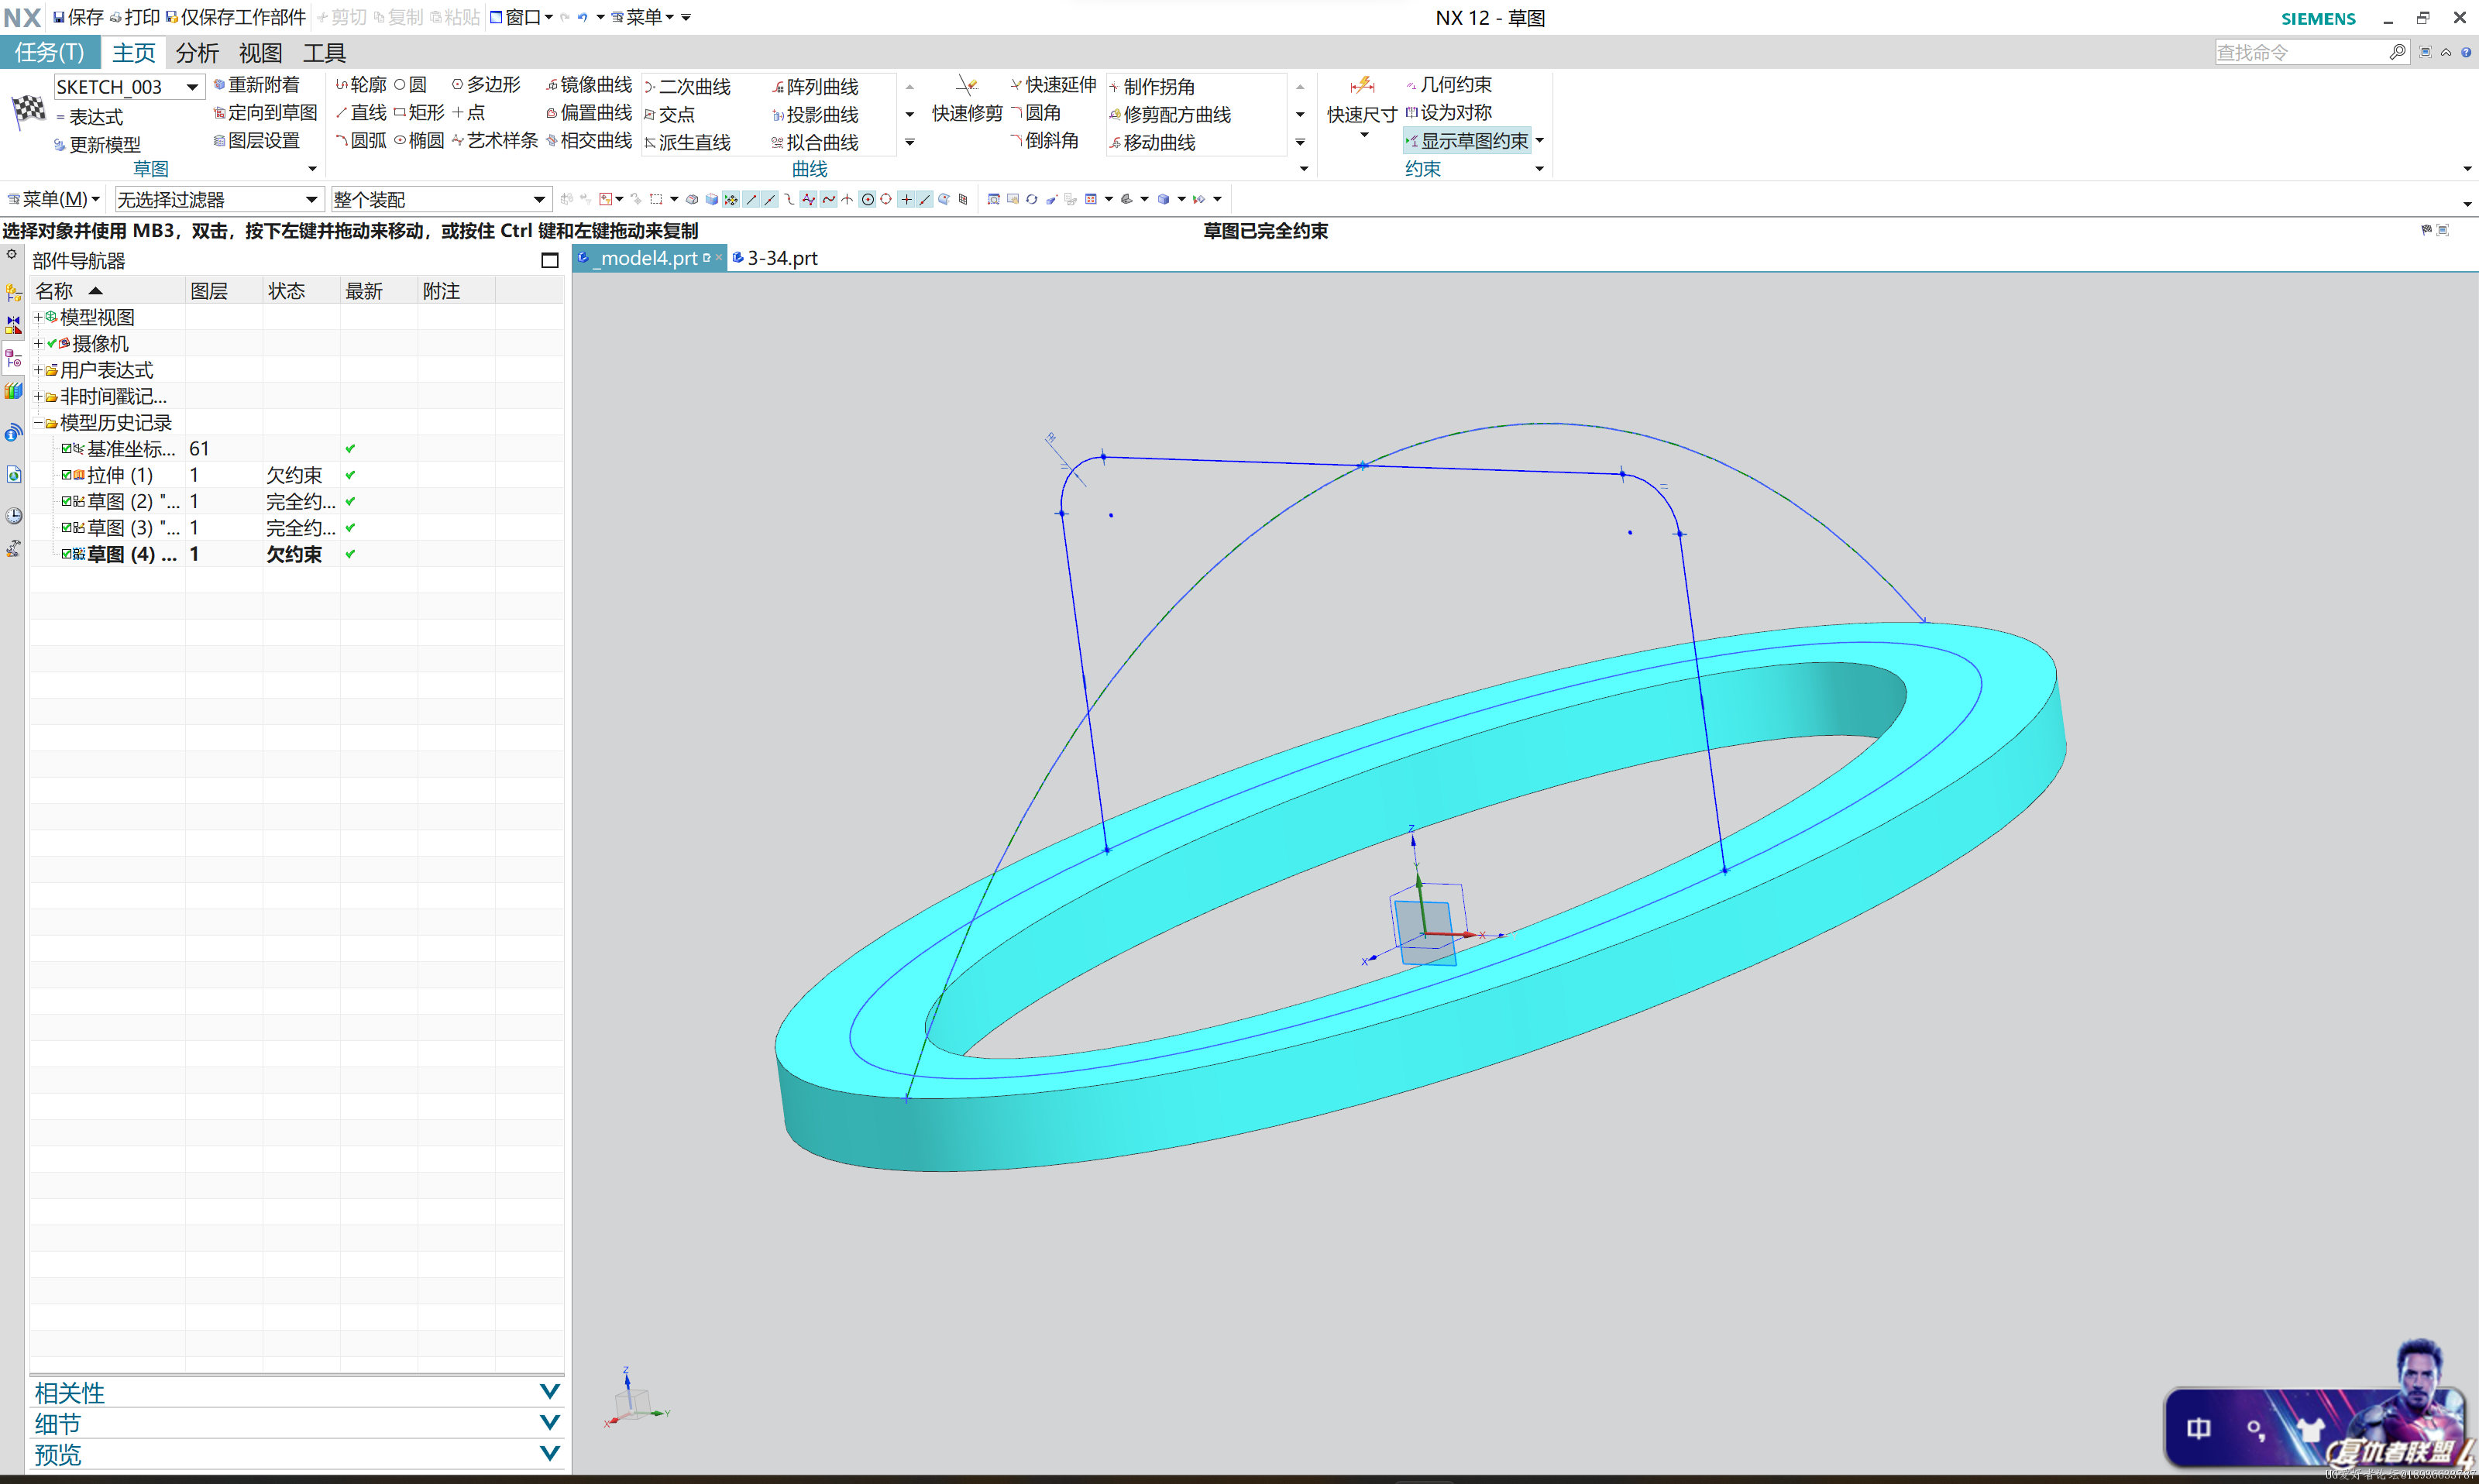The image size is (2479, 1484).
Task: Select the 轮廓 (Profile) tool
Action: tap(361, 85)
